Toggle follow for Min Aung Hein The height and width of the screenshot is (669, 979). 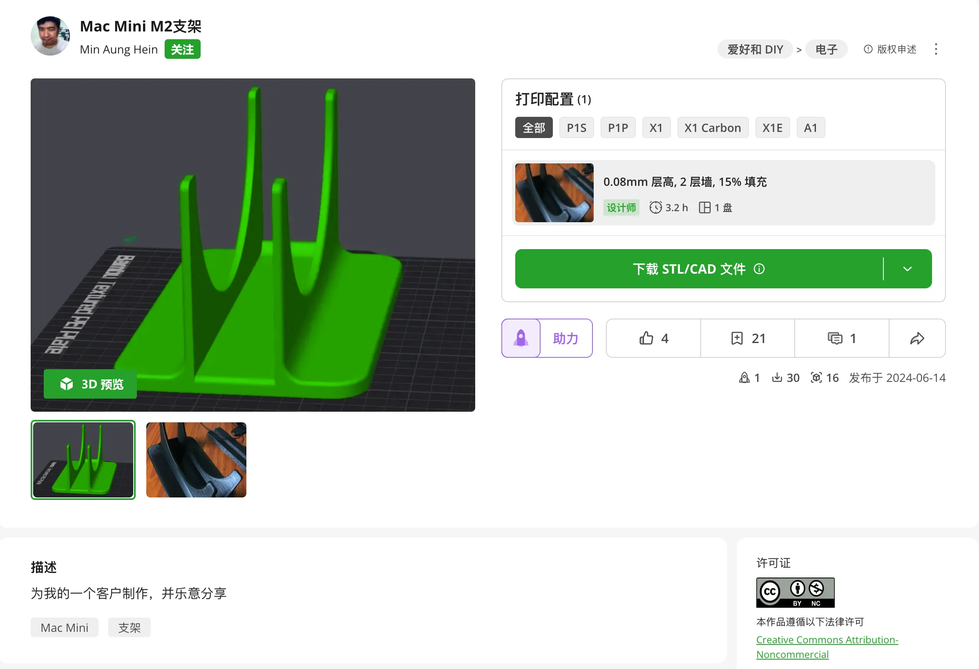point(182,49)
